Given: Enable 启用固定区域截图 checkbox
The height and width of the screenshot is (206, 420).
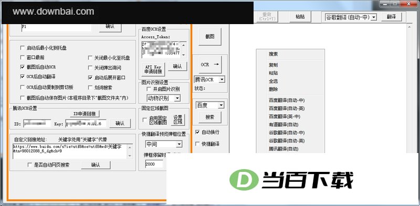Looking at the screenshot, I should pos(145,120).
